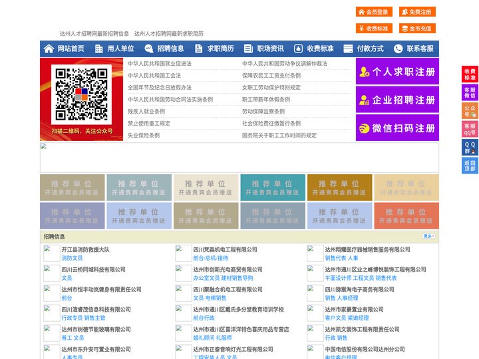Click the person icon on 企业招聘注册
This screenshot has width=479, height=359.
pos(364,100)
